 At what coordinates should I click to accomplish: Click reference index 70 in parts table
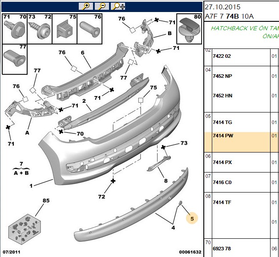click(208, 242)
